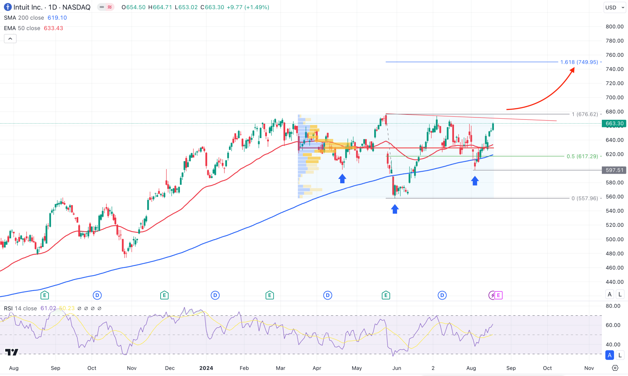Viewport: 628px width, 376px height.
Task: Select the 0.5 (617.29) Fibonacci level label
Action: 582,156
